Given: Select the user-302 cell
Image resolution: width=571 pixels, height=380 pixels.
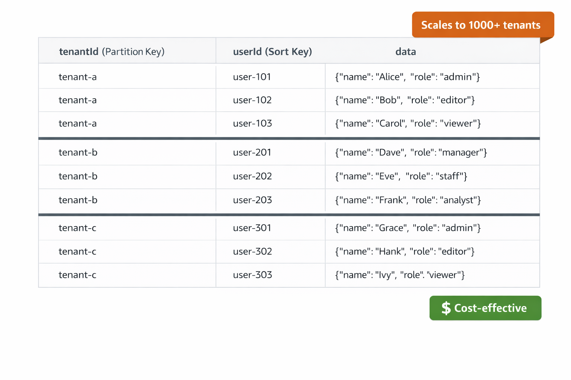Looking at the screenshot, I should tap(252, 252).
